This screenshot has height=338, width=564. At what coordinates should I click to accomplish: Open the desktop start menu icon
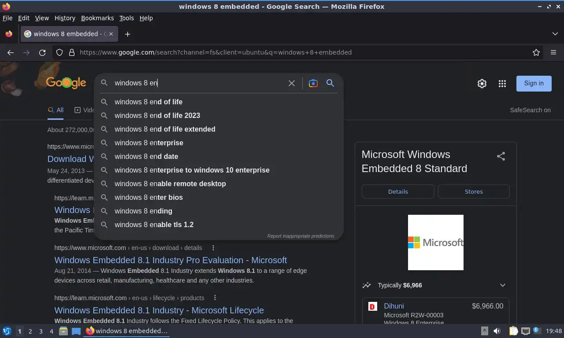point(7,331)
